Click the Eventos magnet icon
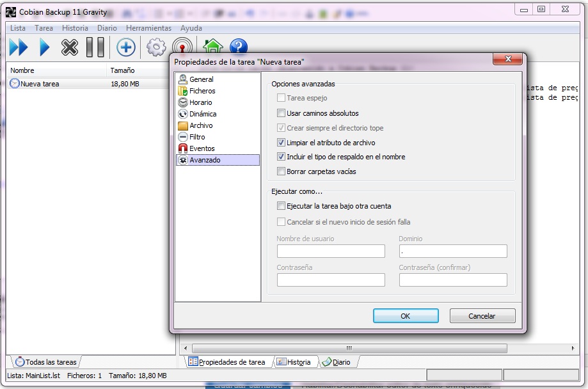This screenshot has width=588, height=389. point(182,148)
